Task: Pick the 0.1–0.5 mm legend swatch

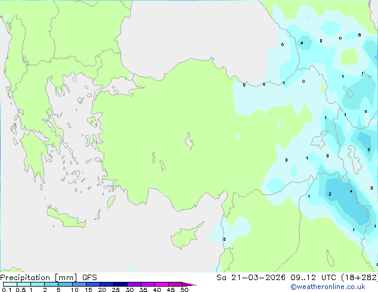Action: pos(10,284)
